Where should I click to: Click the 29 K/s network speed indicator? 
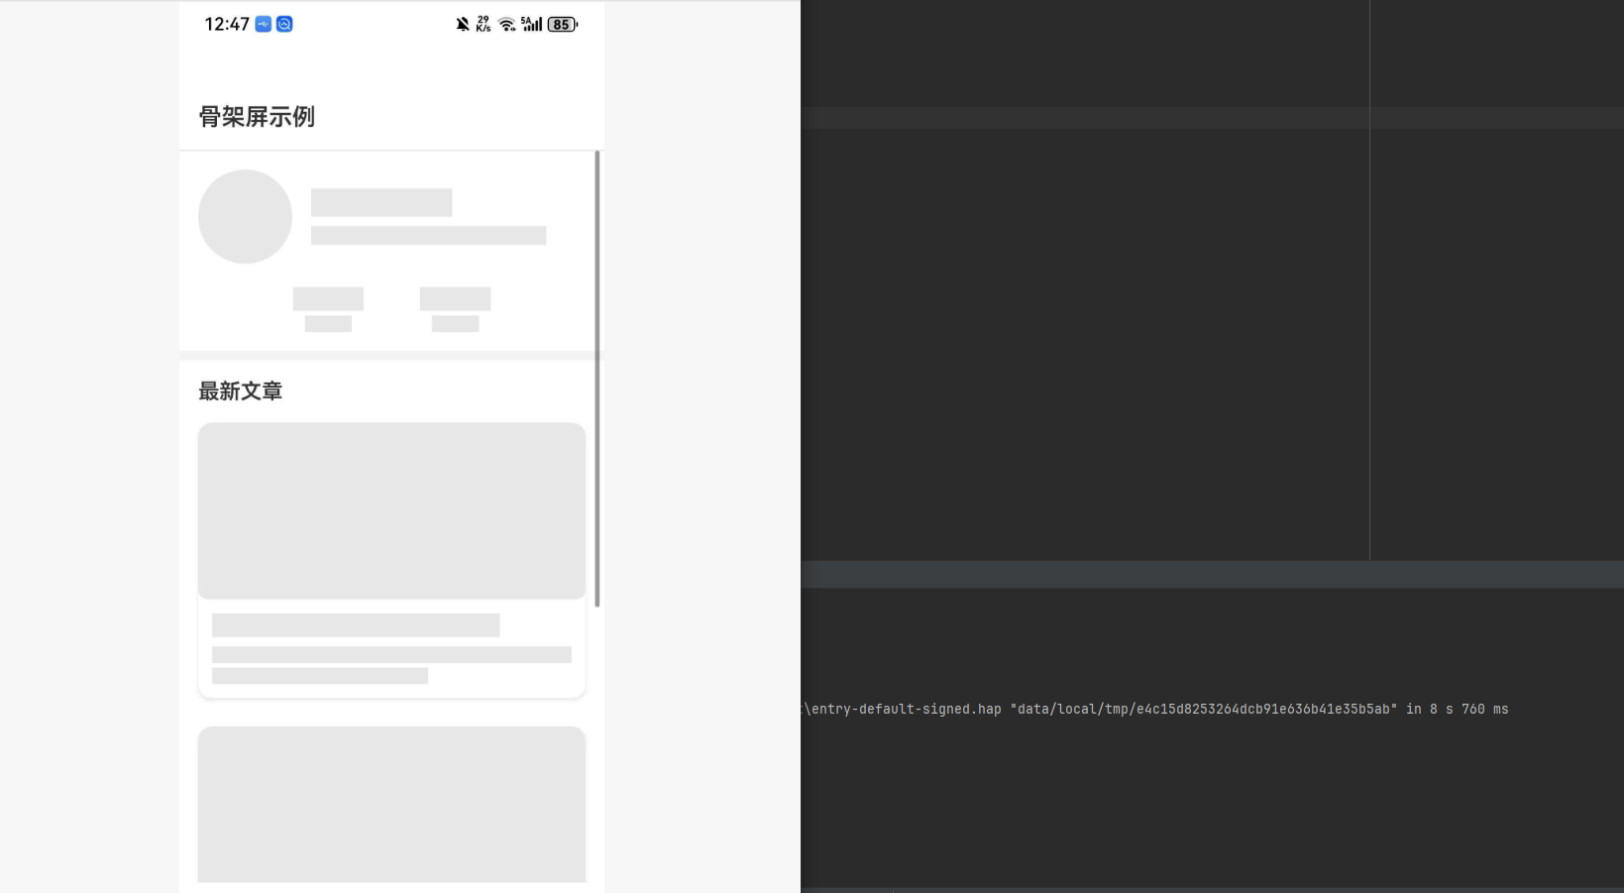[x=484, y=24]
